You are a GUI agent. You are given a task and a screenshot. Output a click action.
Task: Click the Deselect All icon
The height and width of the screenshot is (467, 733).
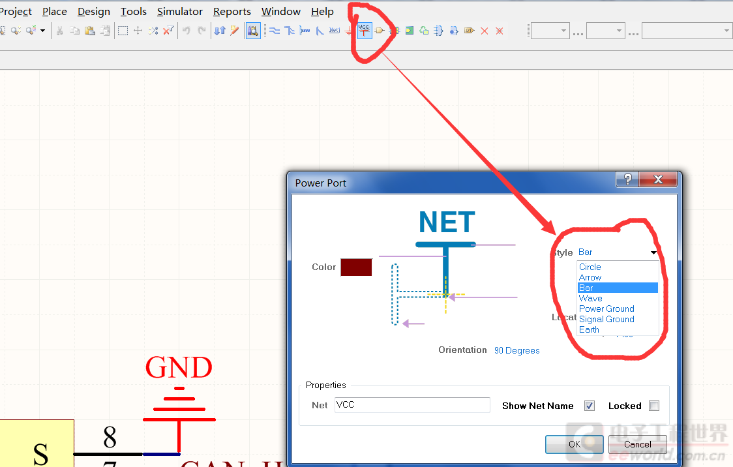[x=153, y=31]
